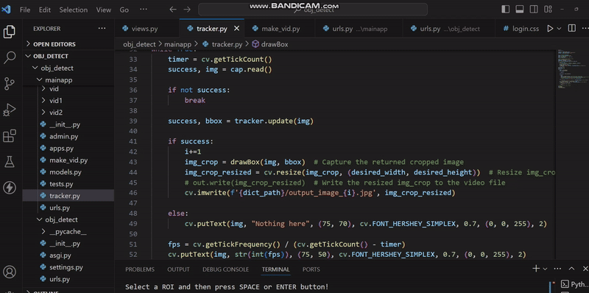Viewport: 589px width, 293px height.
Task: Close the tracker.py tab
Action: pyautogui.click(x=236, y=29)
